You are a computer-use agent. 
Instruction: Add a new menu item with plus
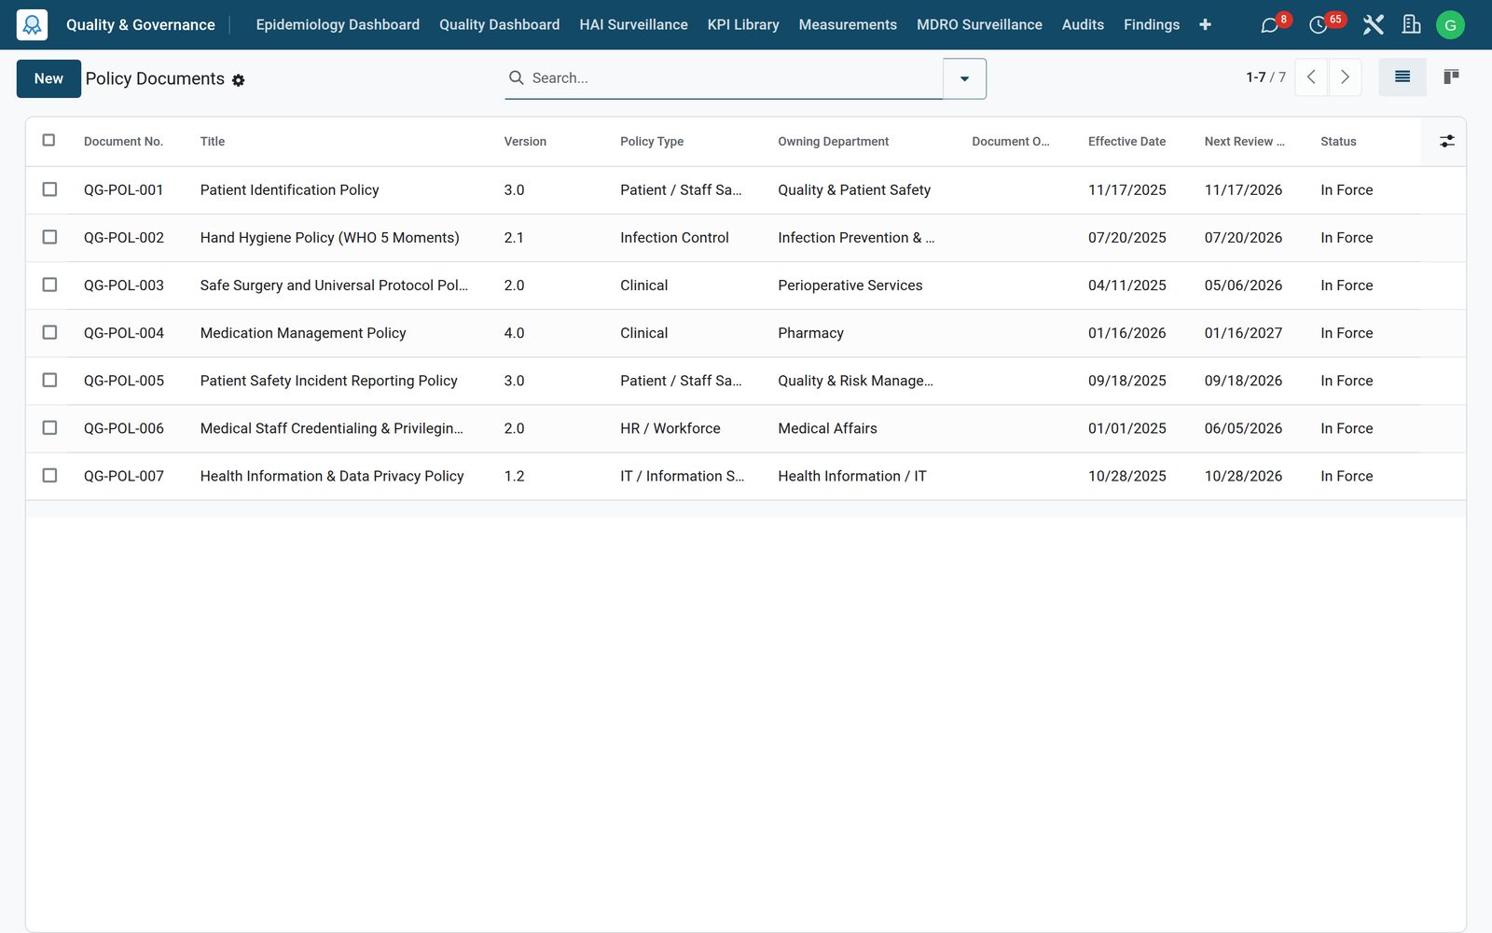[1205, 25]
